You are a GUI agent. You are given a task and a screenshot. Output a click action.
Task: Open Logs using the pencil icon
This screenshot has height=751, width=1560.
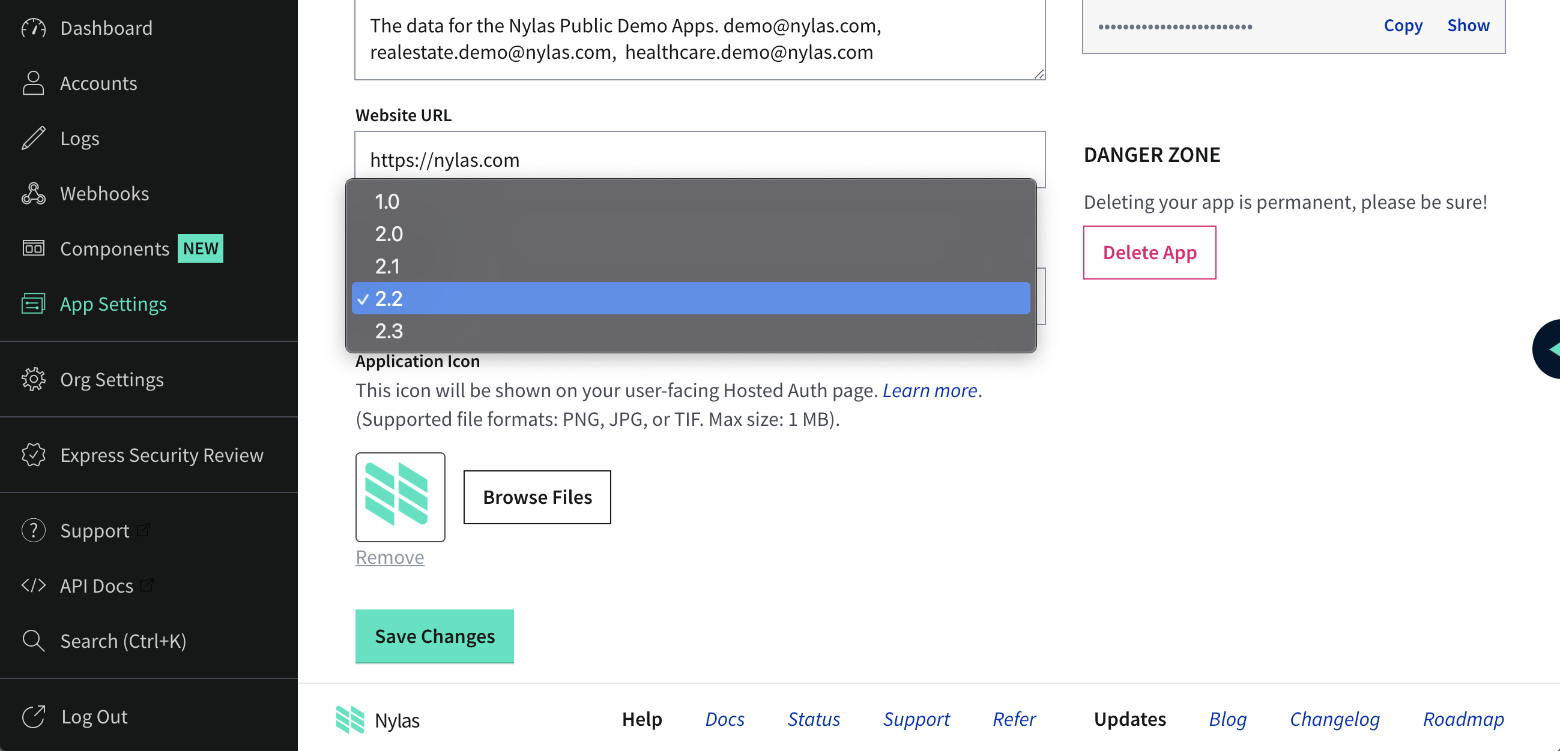coord(33,138)
